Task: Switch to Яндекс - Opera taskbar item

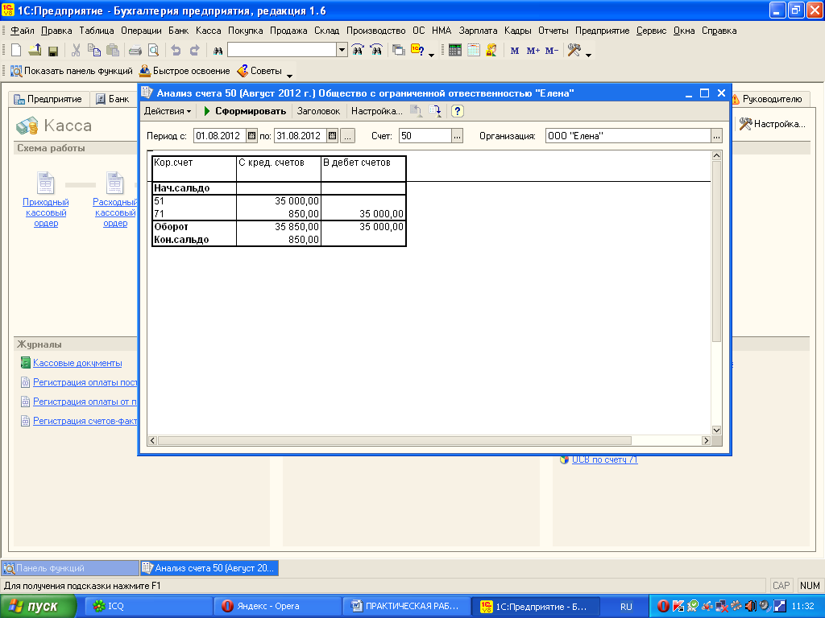Action: (277, 607)
